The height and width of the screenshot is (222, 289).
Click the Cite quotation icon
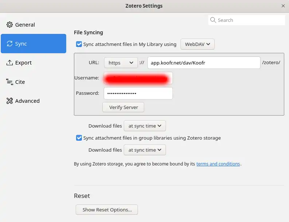point(9,82)
